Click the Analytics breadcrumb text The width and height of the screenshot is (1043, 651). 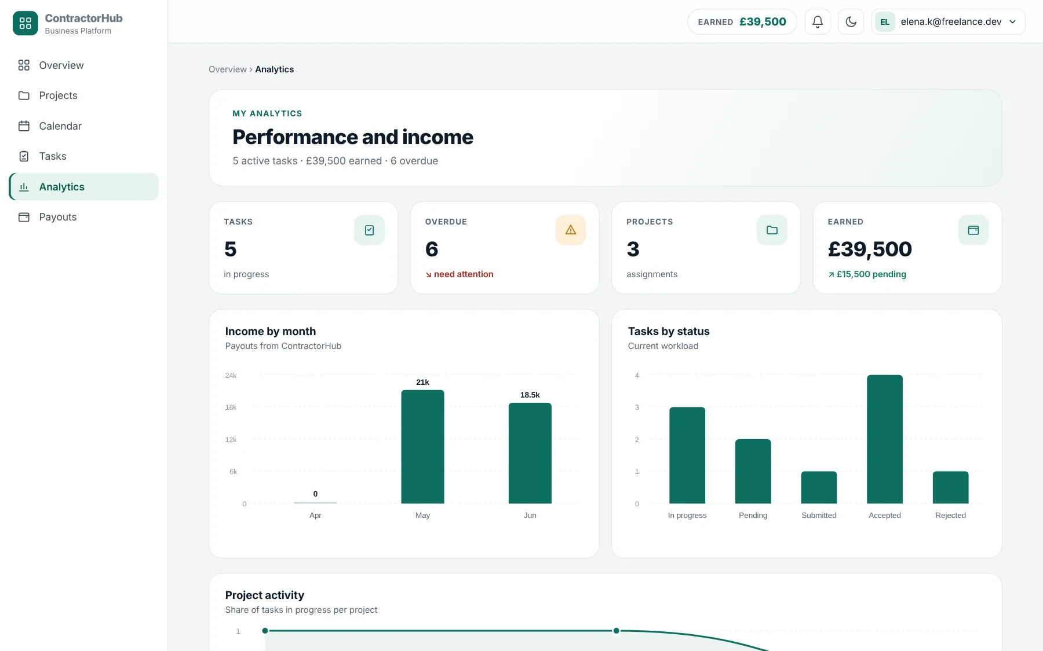[x=275, y=69]
